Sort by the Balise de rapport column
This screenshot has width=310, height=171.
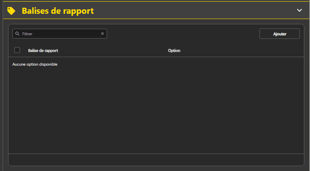[43, 51]
